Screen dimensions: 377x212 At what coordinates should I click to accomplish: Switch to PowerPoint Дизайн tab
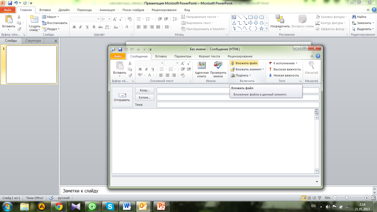point(64,10)
